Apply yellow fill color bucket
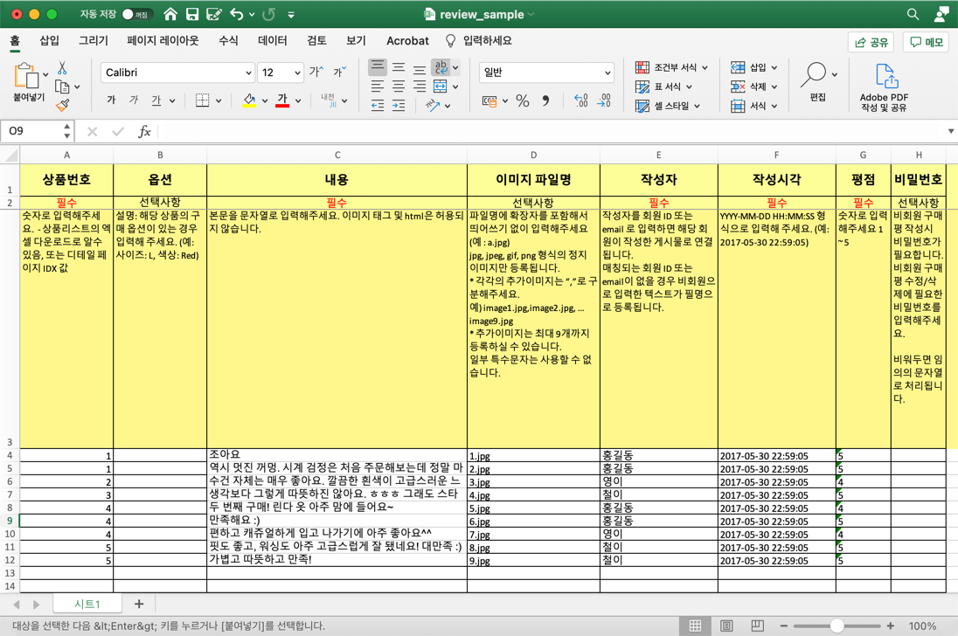 [248, 100]
